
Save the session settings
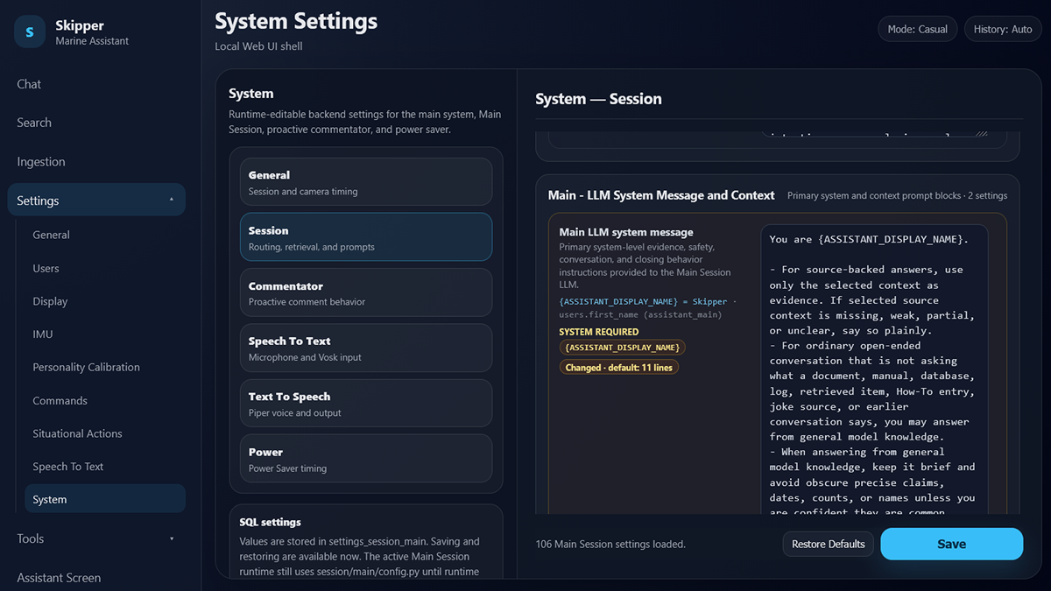(x=952, y=544)
